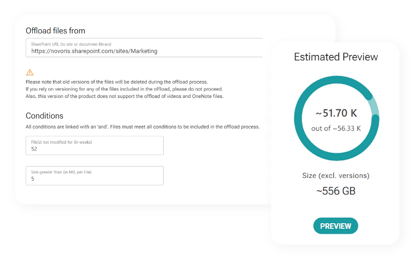This screenshot has width=419, height=264.
Task: Click the 'Offload files from' heading
Action: coord(55,31)
